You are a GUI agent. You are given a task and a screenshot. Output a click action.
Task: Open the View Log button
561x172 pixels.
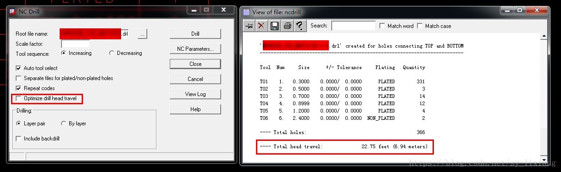click(195, 94)
